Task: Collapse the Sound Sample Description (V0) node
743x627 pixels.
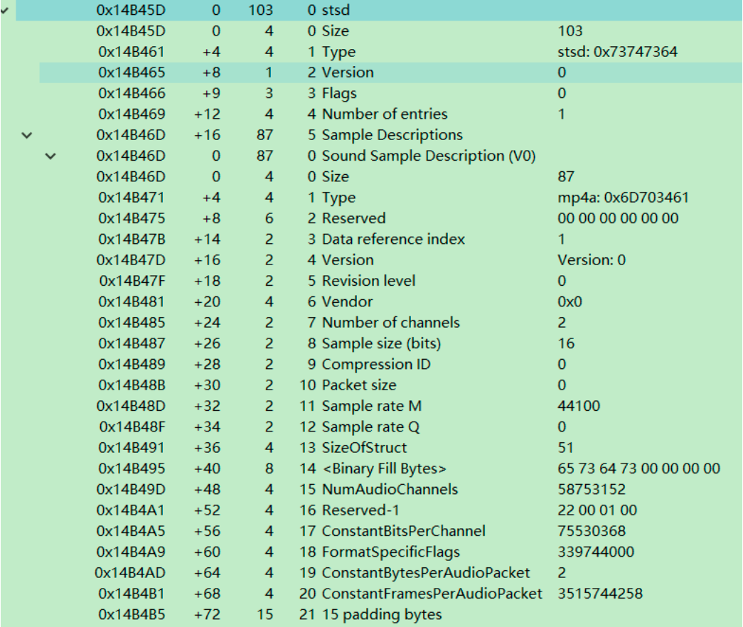Action: point(50,156)
